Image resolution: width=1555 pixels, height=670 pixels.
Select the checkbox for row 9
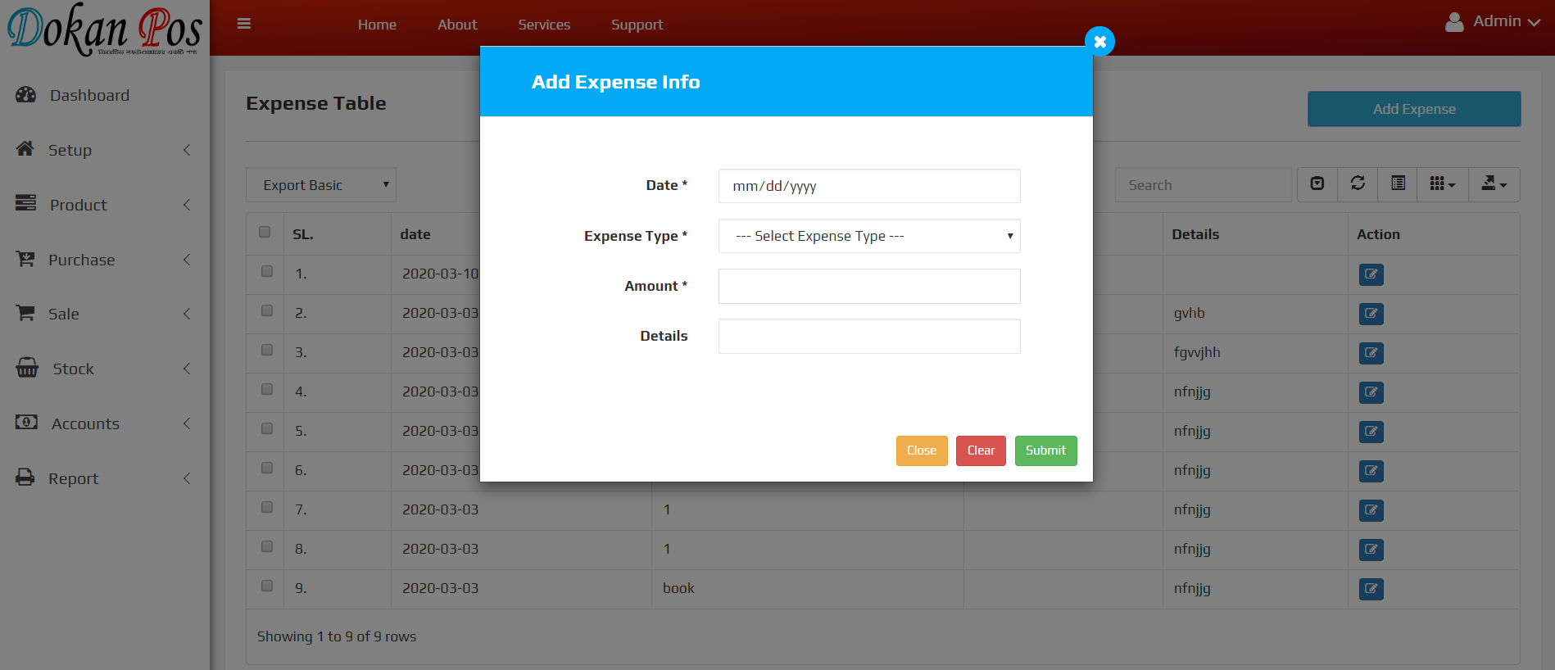(x=266, y=586)
